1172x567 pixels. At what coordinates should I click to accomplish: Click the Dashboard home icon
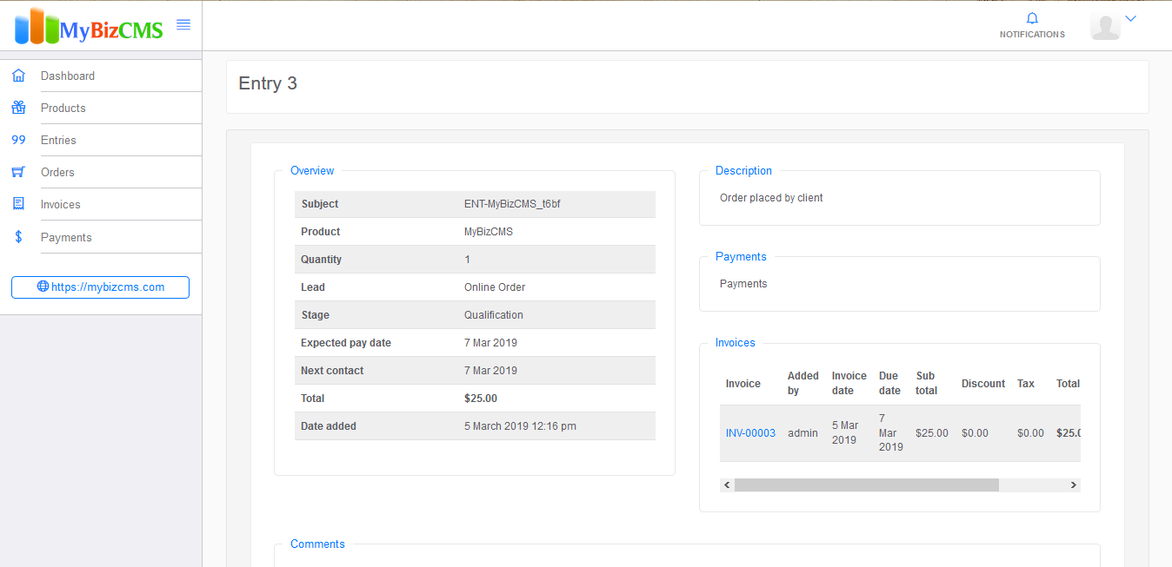point(18,76)
